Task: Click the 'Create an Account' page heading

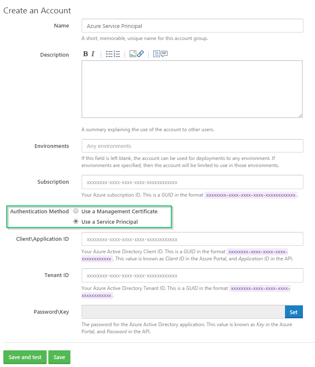Action: tap(37, 10)
